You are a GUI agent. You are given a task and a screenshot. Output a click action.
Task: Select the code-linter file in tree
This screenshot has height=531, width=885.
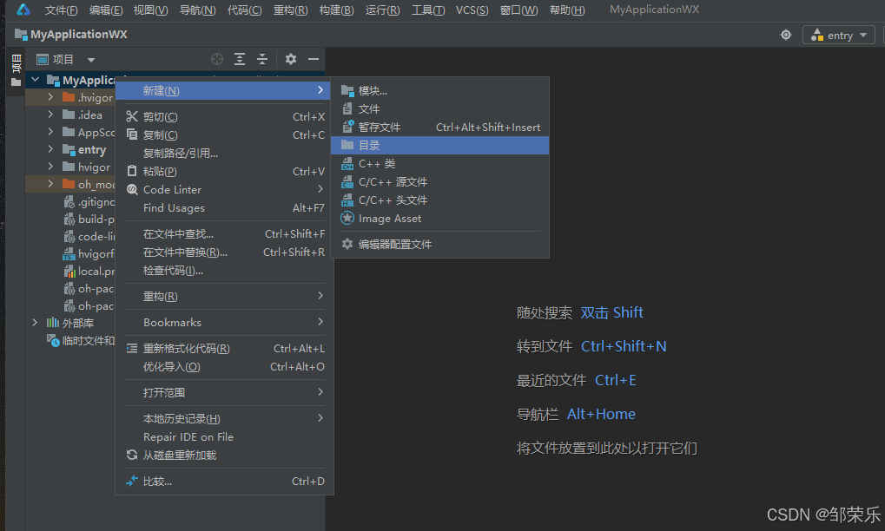point(89,237)
